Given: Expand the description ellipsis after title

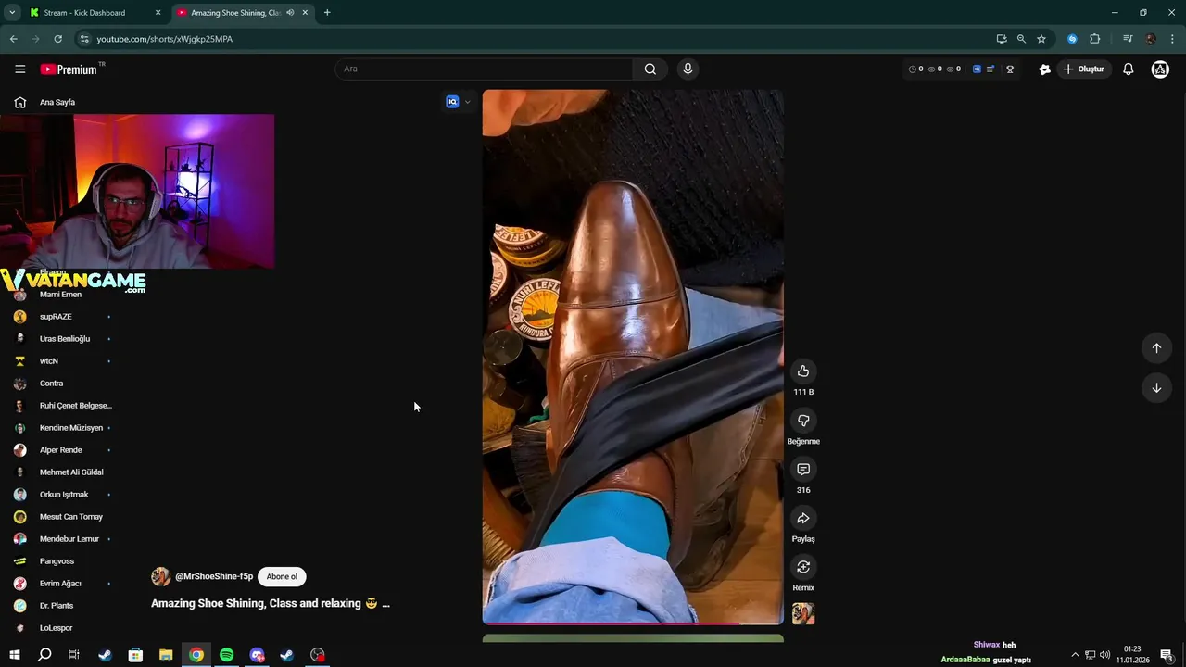Looking at the screenshot, I should point(385,604).
